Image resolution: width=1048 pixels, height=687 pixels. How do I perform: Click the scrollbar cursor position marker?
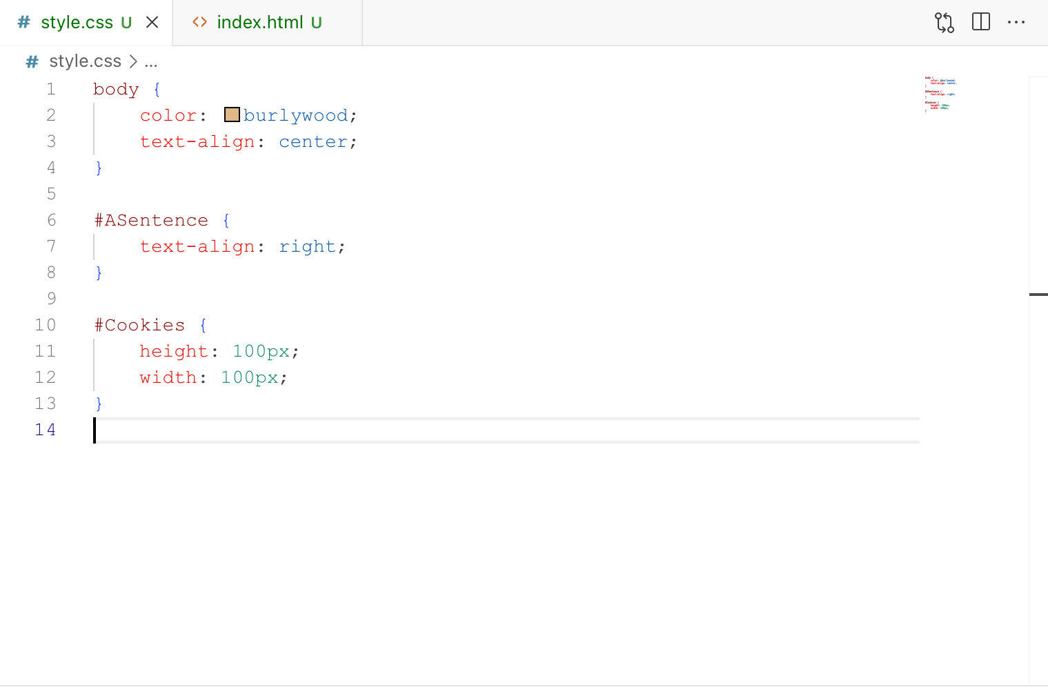[1038, 295]
